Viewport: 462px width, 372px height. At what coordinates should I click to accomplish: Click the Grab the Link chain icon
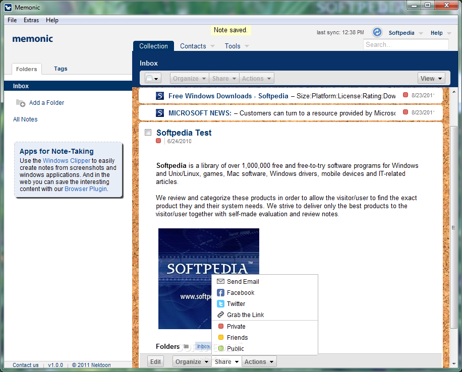tap(221, 315)
